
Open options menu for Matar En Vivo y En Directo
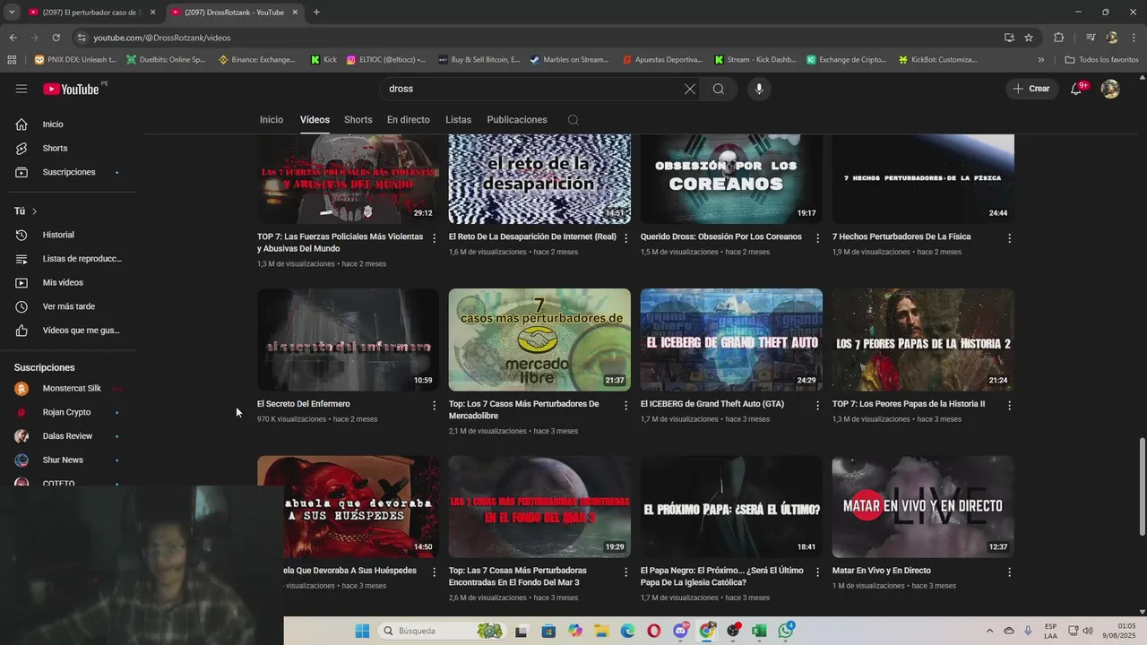click(x=1009, y=572)
